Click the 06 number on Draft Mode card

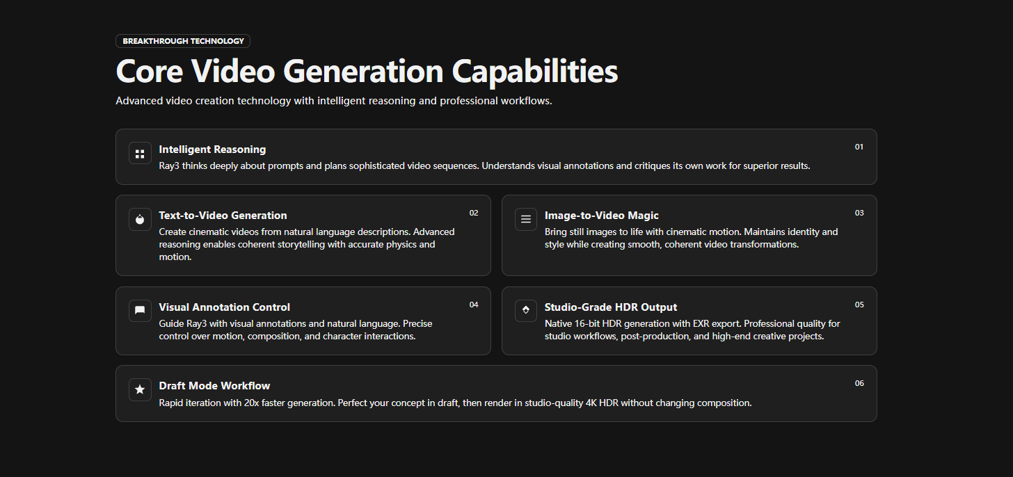tap(859, 383)
